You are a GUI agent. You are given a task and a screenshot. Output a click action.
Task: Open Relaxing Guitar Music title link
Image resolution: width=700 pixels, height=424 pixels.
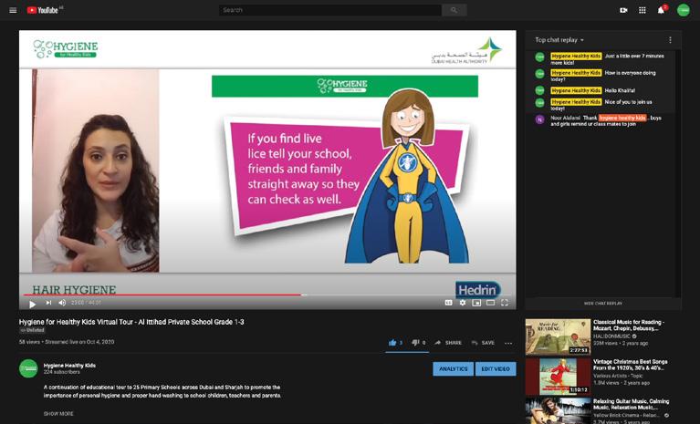pyautogui.click(x=632, y=404)
